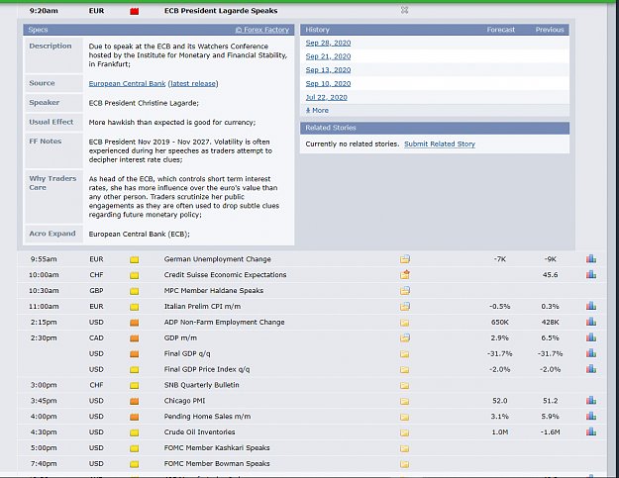Open detail folder for Italian Prelim CPI m/m
This screenshot has width=619, height=478.
tap(405, 307)
